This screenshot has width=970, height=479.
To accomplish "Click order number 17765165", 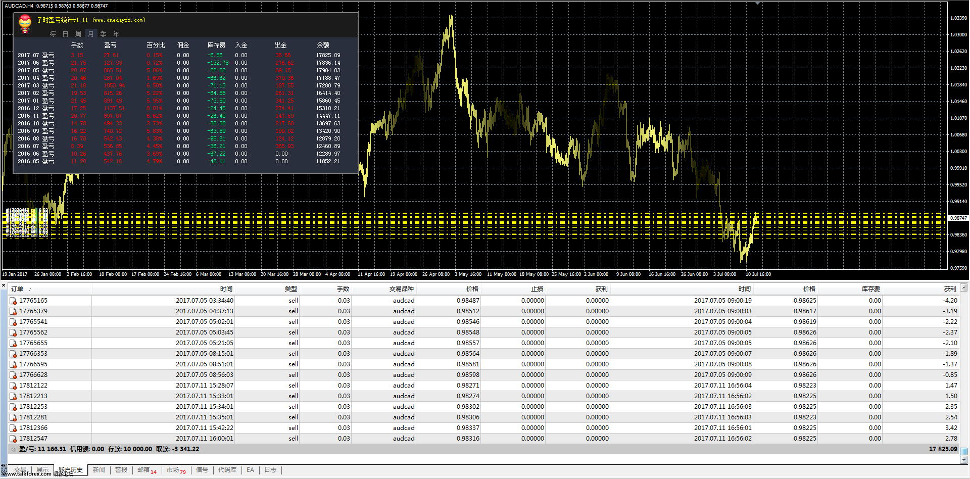I will (x=33, y=301).
